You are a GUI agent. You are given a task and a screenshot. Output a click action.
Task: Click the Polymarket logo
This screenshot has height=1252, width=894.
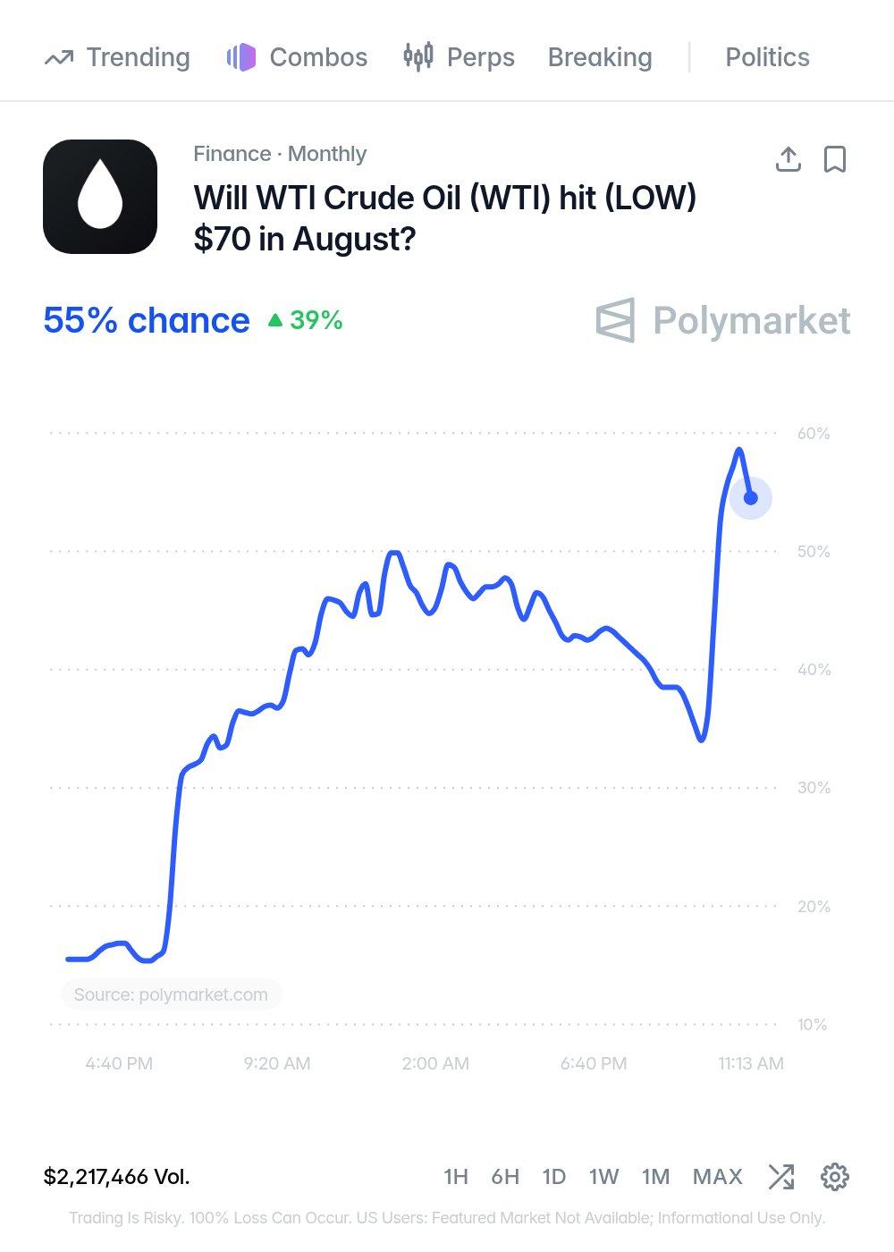(723, 320)
